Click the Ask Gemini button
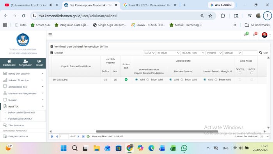This screenshot has height=154, width=273. coord(221,5)
